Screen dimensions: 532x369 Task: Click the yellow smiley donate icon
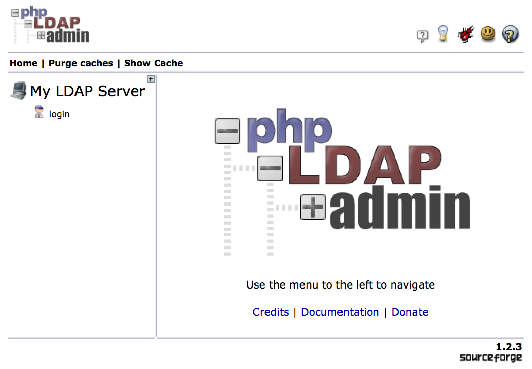[488, 33]
